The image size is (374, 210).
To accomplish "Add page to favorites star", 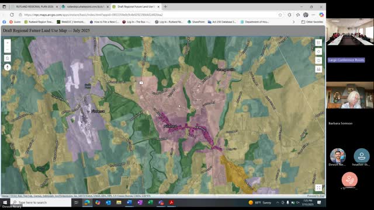I will click(x=280, y=15).
